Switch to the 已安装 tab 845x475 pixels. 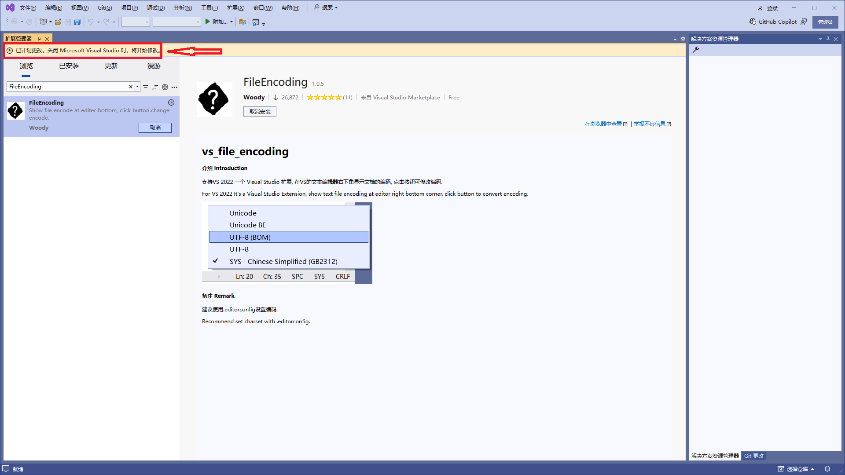point(69,66)
